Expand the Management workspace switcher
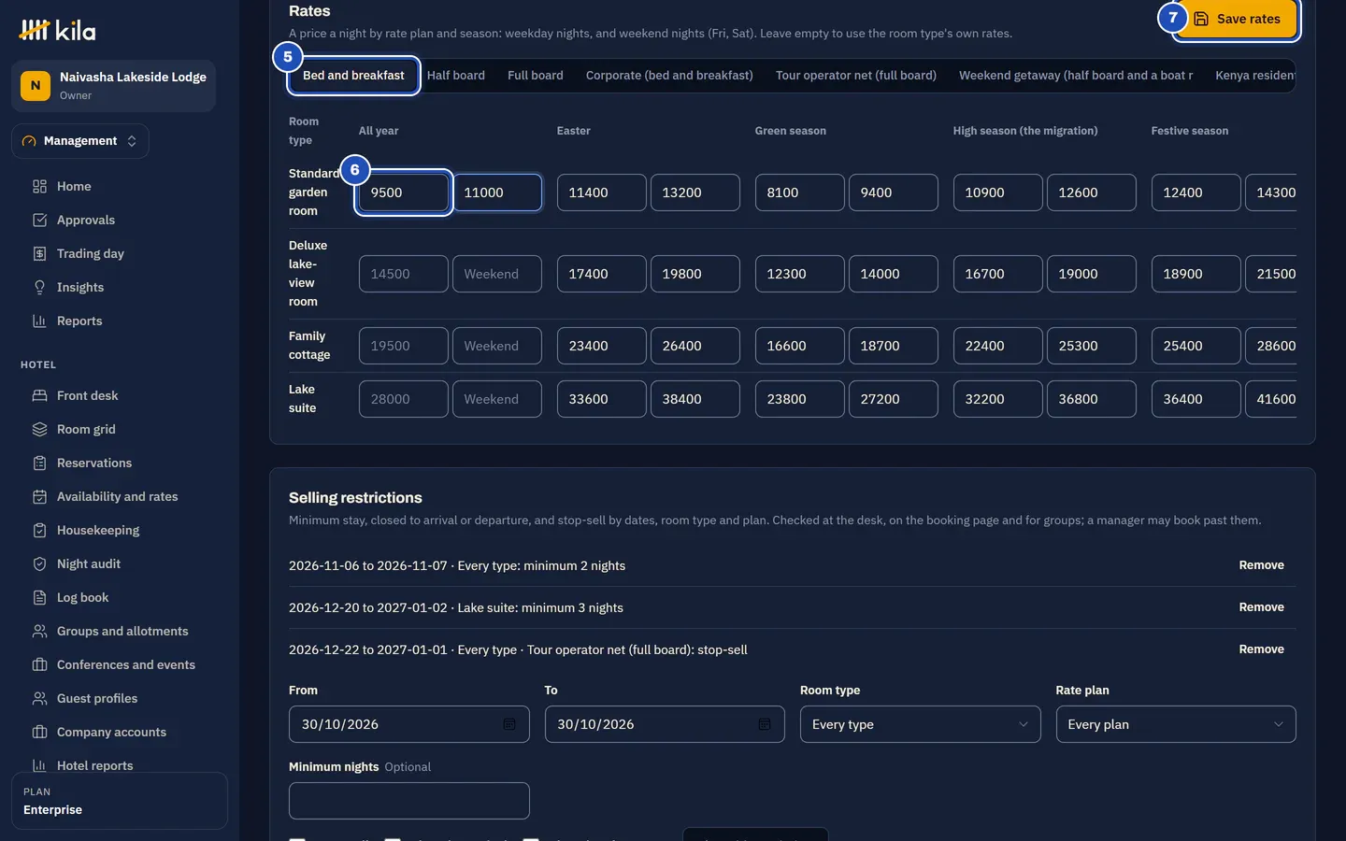Viewport: 1346px width, 841px height. pyautogui.click(x=80, y=141)
